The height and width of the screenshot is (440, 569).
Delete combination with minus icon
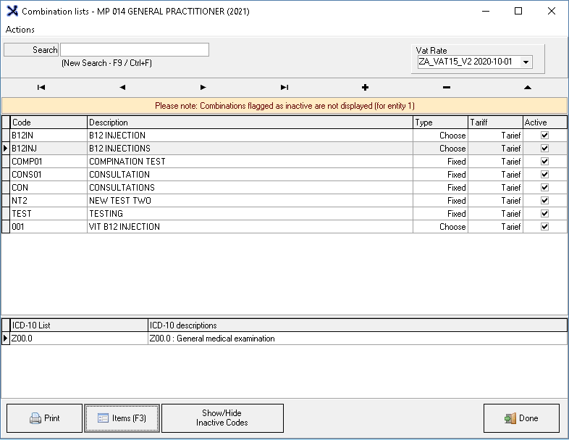pos(446,87)
